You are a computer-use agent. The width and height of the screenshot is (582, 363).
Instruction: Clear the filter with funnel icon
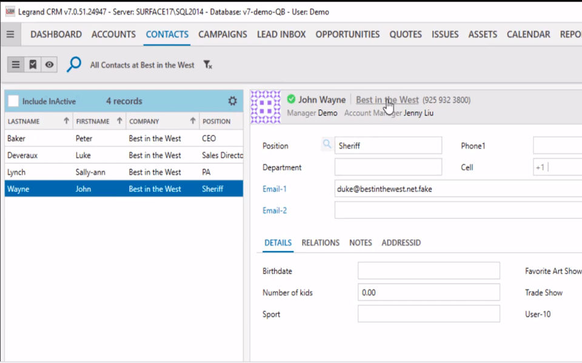207,65
